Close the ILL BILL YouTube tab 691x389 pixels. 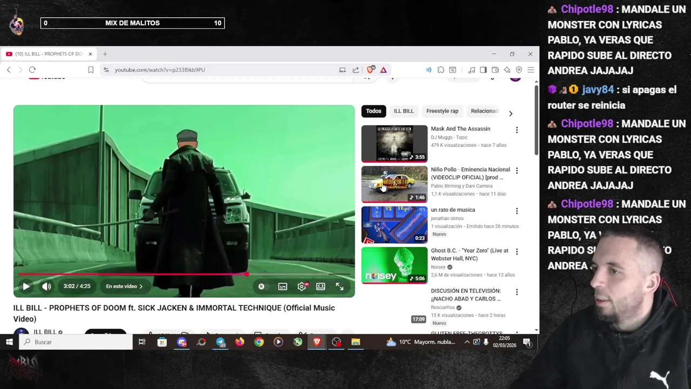tap(90, 54)
